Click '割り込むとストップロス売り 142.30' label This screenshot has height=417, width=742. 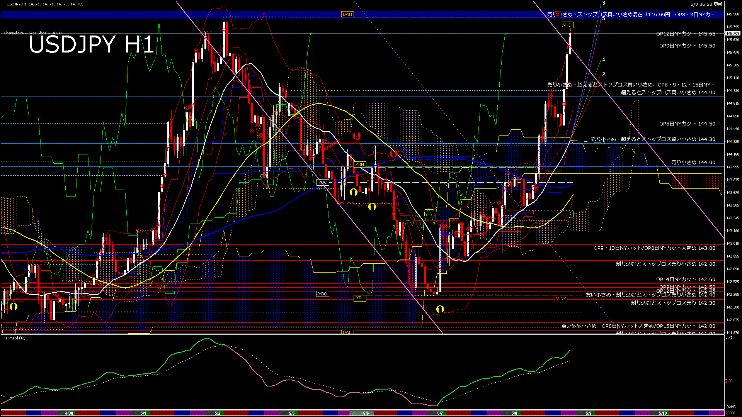pyautogui.click(x=673, y=303)
